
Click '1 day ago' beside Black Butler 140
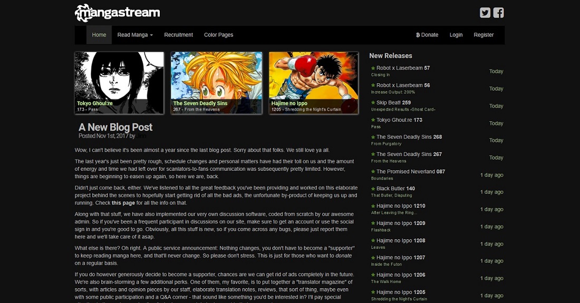click(x=491, y=192)
